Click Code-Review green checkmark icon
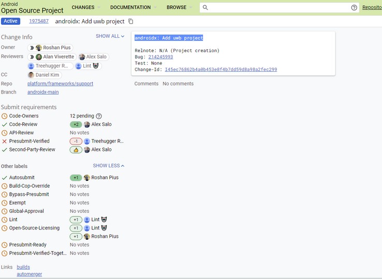The height and width of the screenshot is (279, 382). point(4,125)
